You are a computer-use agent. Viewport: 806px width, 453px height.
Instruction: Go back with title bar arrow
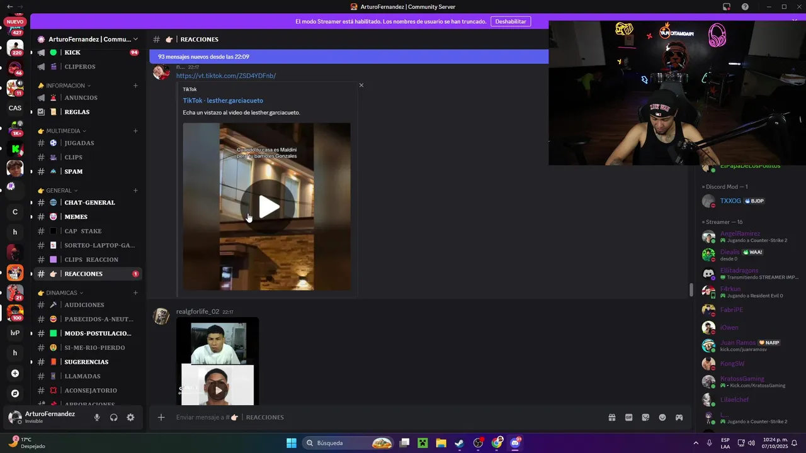[9, 6]
